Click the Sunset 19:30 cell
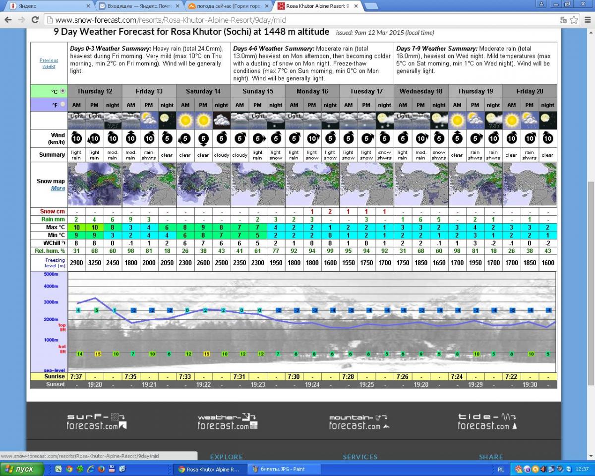 click(530, 384)
